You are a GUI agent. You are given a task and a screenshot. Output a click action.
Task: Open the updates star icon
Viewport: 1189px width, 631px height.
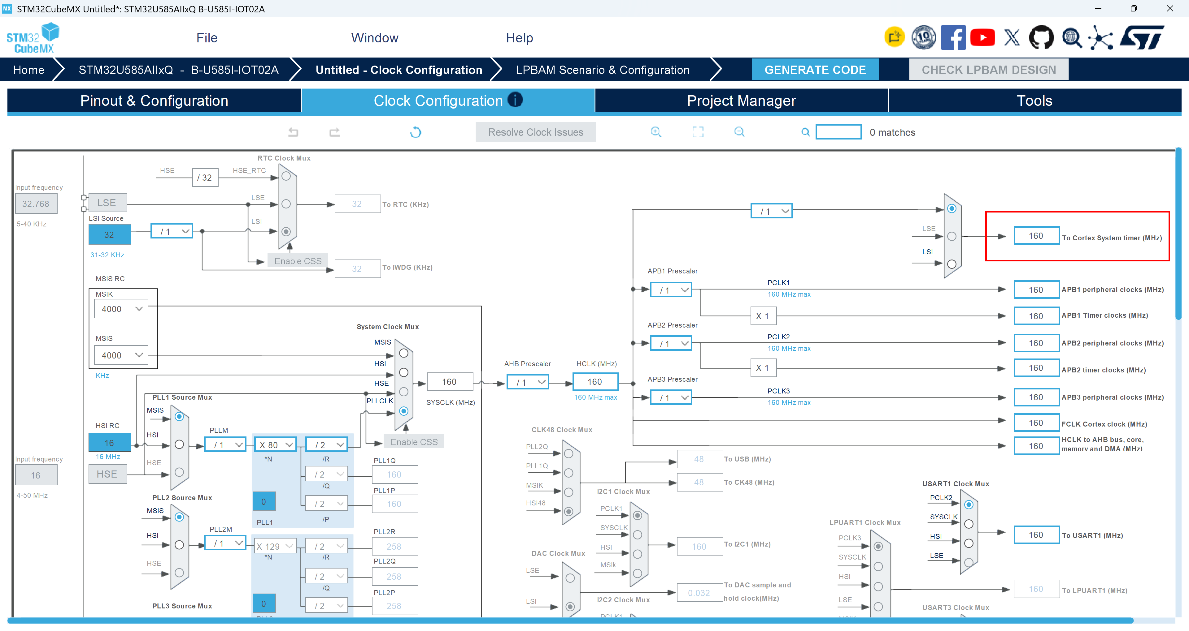point(894,37)
